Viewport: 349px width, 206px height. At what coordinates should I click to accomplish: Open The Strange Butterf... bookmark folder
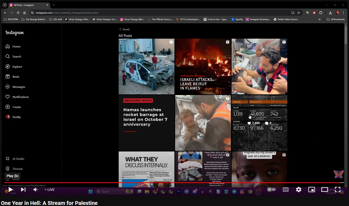point(34,19)
